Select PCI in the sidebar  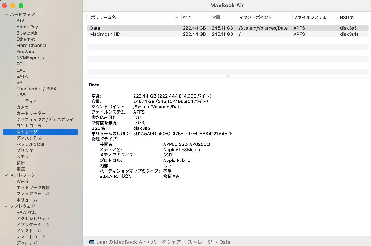pos(20,64)
